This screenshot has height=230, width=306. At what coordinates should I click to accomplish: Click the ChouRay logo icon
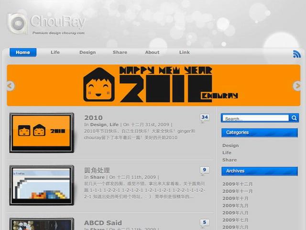[17, 23]
